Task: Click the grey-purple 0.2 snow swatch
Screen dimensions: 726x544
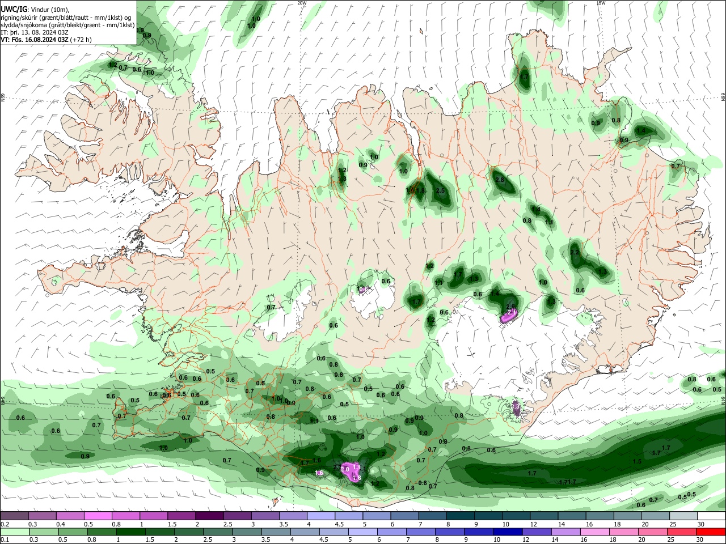Action: click(15, 516)
